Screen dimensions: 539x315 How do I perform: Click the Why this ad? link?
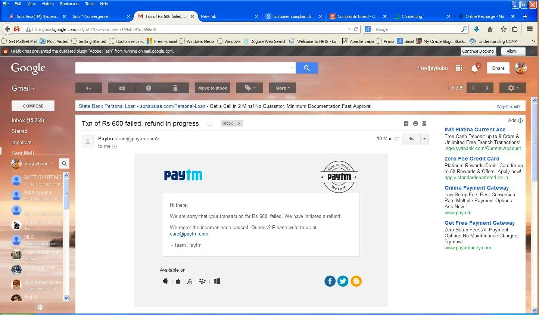508,106
